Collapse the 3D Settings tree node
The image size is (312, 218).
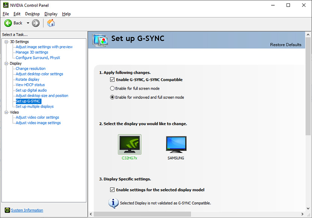click(x=6, y=42)
